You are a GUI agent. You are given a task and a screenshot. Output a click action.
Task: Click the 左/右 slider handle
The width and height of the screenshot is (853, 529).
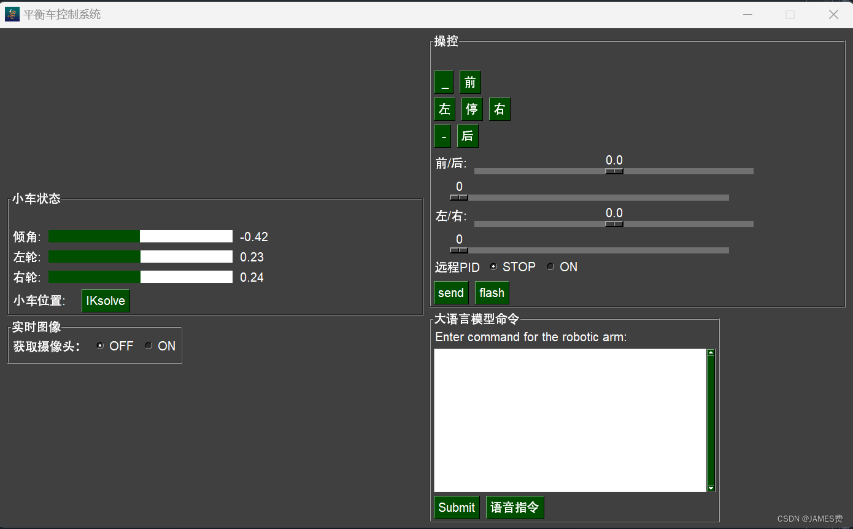click(614, 224)
